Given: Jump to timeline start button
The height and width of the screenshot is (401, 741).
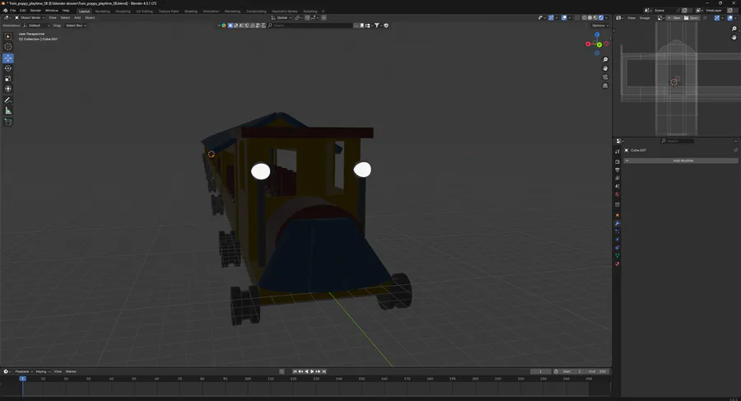Looking at the screenshot, I should click(295, 371).
